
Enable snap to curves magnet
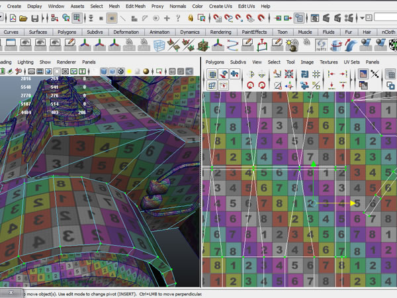pos(228,19)
